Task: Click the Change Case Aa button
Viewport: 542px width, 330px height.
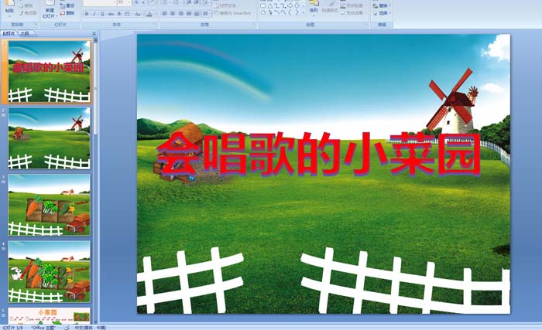Action: coord(138,14)
